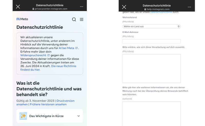Click the sparkle thumbnail beside 'Das Wichtigste in Kürze'
Viewport: 205px width, 126px height.
click(23, 116)
